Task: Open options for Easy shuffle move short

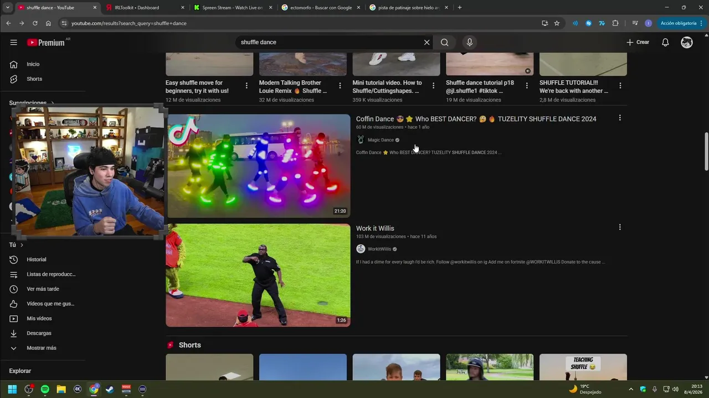Action: (246, 86)
